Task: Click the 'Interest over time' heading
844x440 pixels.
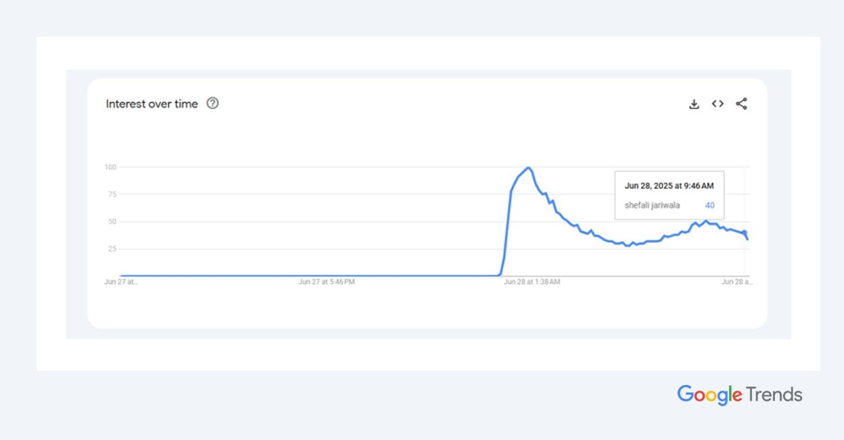Action: click(151, 104)
